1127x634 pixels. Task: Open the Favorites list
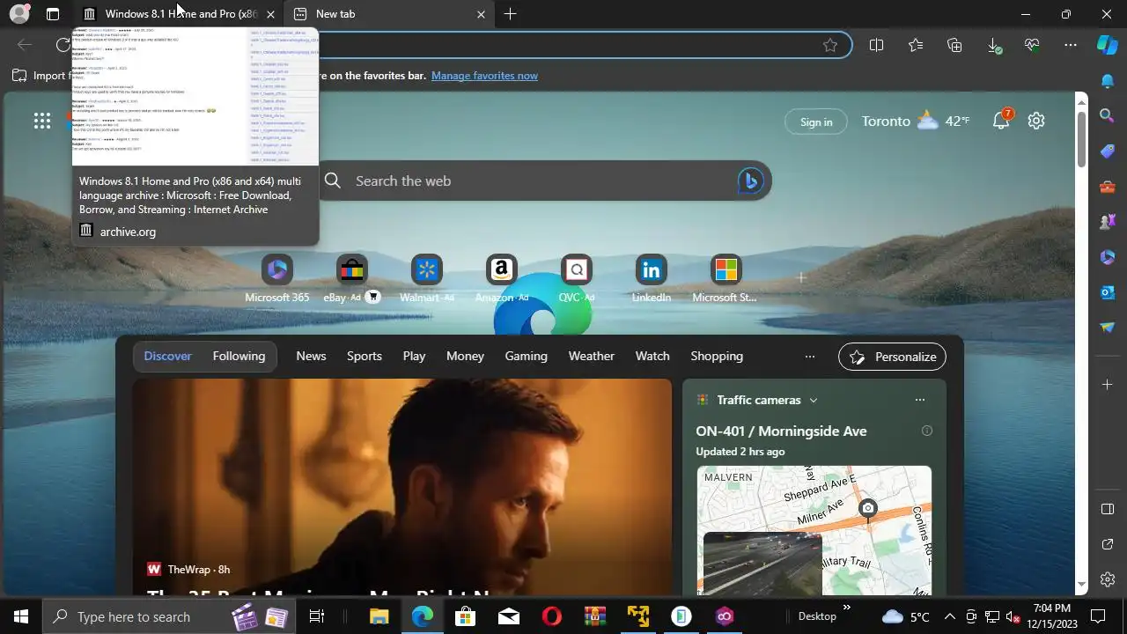point(916,45)
